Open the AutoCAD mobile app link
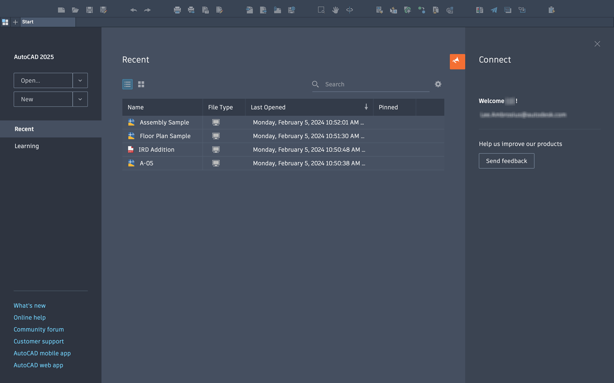Image resolution: width=614 pixels, height=383 pixels. [42, 353]
